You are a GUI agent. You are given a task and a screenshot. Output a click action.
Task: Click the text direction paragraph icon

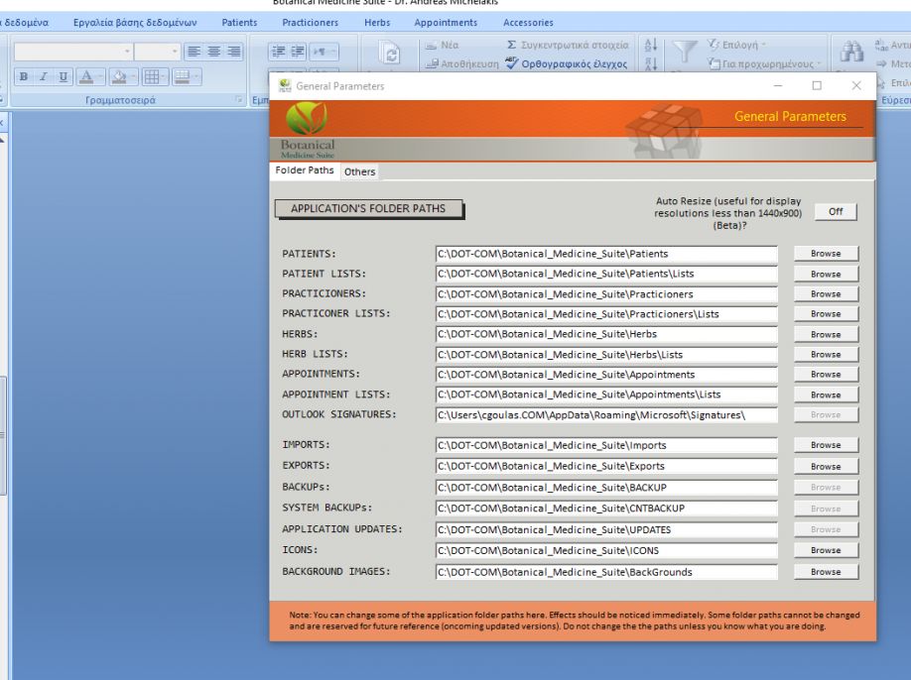tap(320, 52)
